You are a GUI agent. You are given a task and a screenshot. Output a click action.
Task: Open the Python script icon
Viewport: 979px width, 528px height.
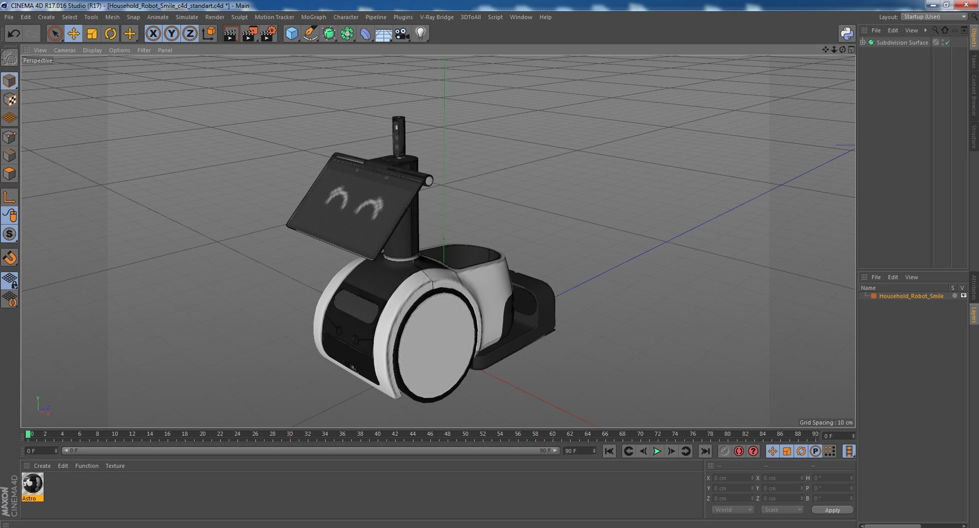click(x=846, y=34)
